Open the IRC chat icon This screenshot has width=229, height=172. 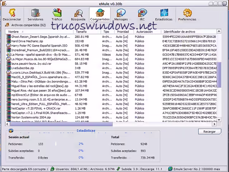(x=142, y=13)
